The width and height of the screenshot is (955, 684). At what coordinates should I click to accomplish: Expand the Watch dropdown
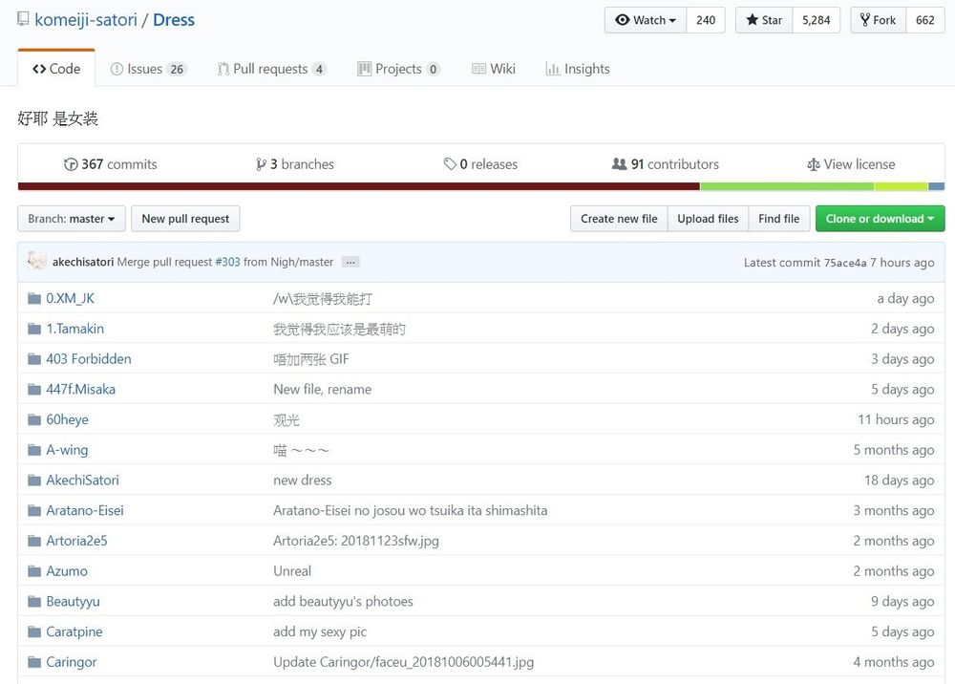point(646,20)
